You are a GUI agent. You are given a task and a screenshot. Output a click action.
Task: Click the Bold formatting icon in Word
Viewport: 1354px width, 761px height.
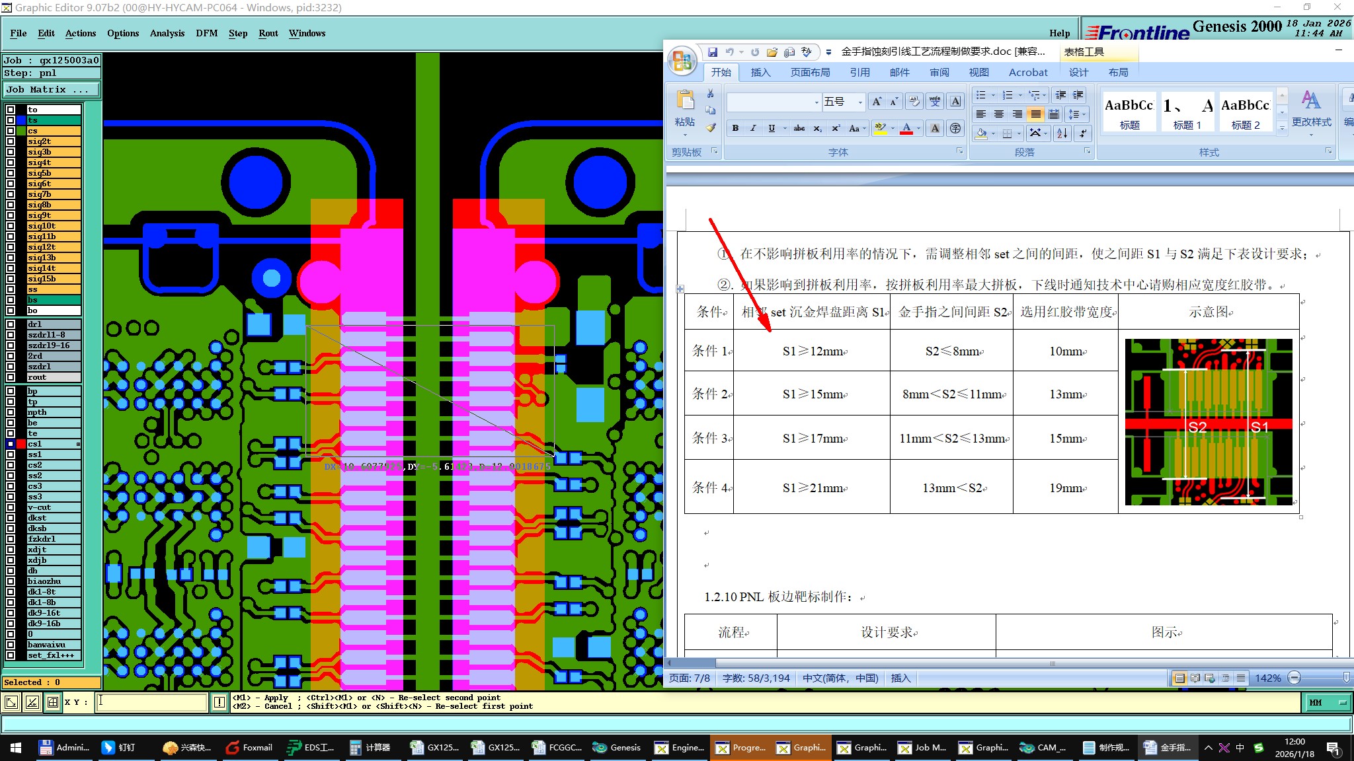click(735, 128)
